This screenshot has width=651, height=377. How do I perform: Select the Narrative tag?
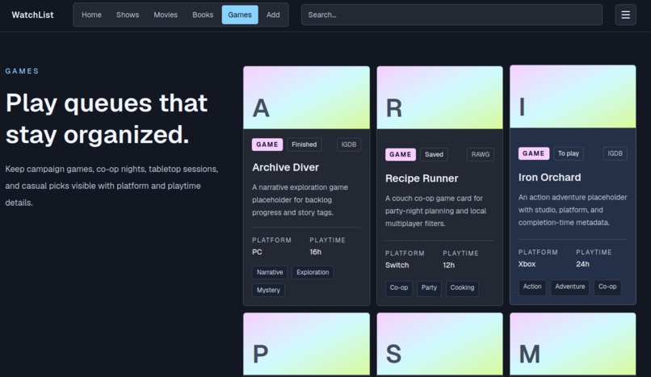coord(270,272)
